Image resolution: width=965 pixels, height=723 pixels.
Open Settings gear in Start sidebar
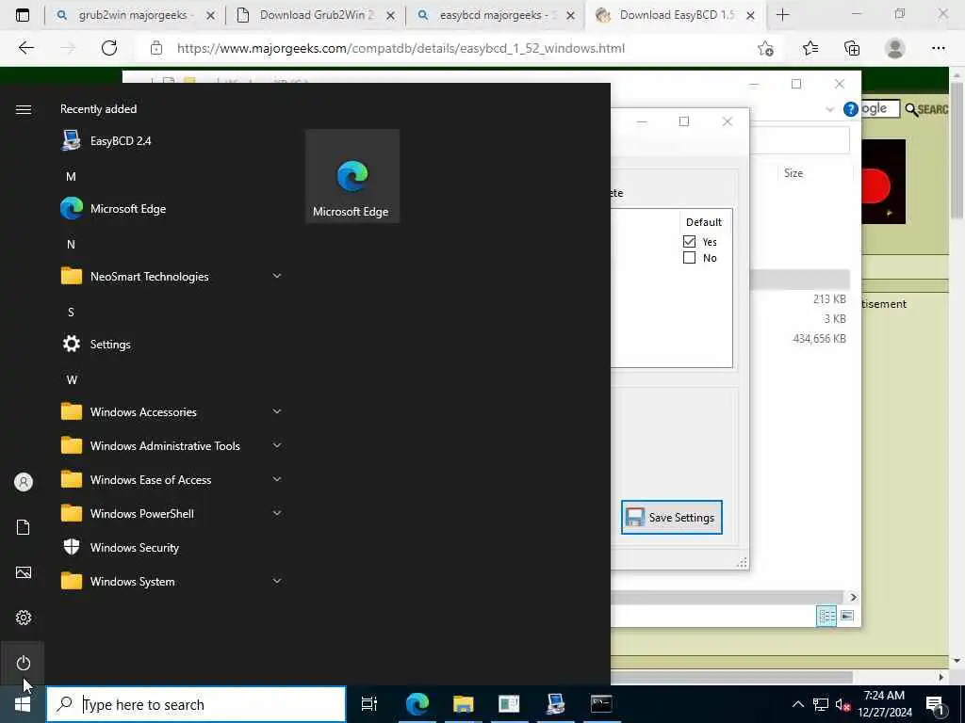tap(24, 618)
